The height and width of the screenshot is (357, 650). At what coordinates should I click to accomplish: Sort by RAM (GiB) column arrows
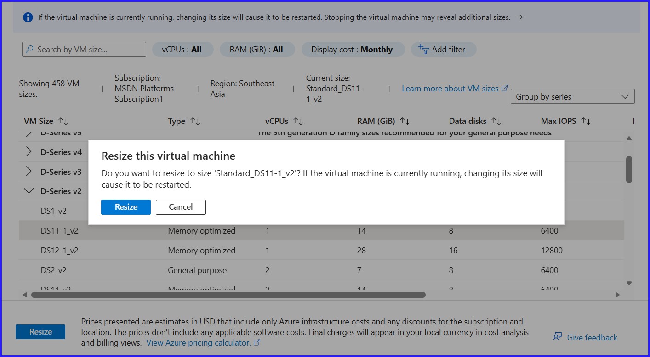click(x=405, y=121)
